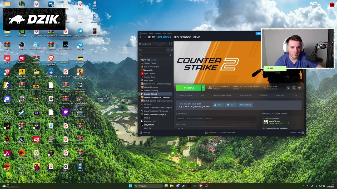The image size is (337, 189).
Task: Open Counter-Strike 2 desktop shortcut
Action: pyautogui.click(x=7, y=86)
